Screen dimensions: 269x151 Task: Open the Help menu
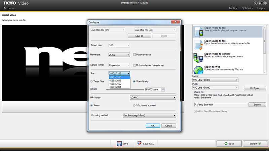click(x=261, y=8)
